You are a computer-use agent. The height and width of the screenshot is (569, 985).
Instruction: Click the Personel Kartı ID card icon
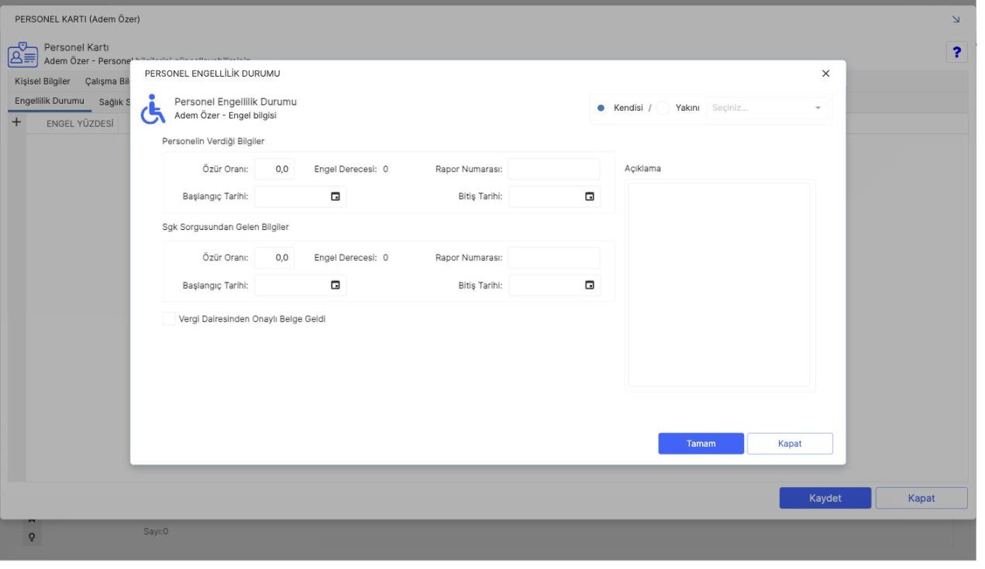coord(22,53)
